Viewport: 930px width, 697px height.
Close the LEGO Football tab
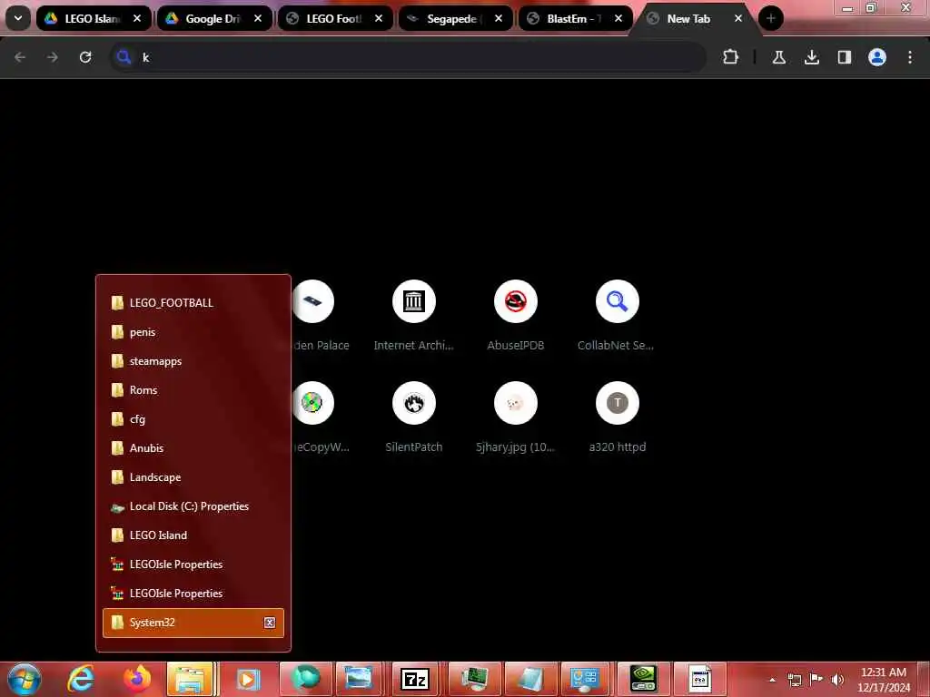click(379, 18)
